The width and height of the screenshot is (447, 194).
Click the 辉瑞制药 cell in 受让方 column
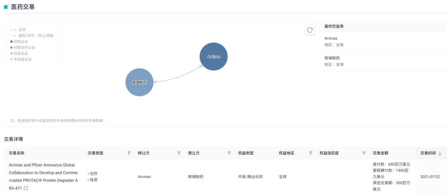[x=195, y=177]
